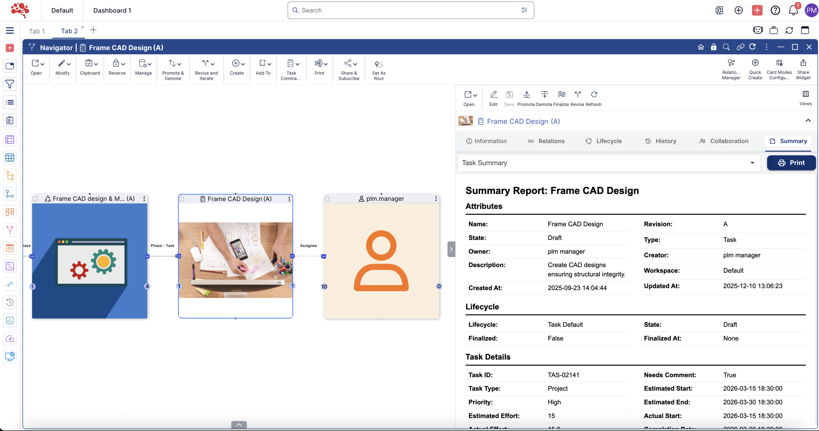Image resolution: width=819 pixels, height=431 pixels.
Task: Click the Set As Root icon
Action: tap(378, 65)
